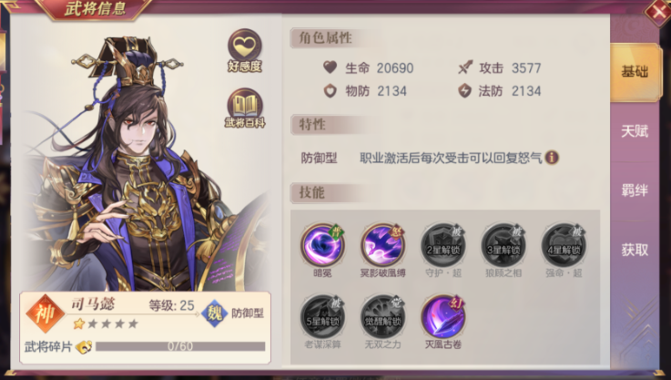The image size is (671, 380).
Task: Click the 魏 faction badge
Action: pyautogui.click(x=214, y=314)
